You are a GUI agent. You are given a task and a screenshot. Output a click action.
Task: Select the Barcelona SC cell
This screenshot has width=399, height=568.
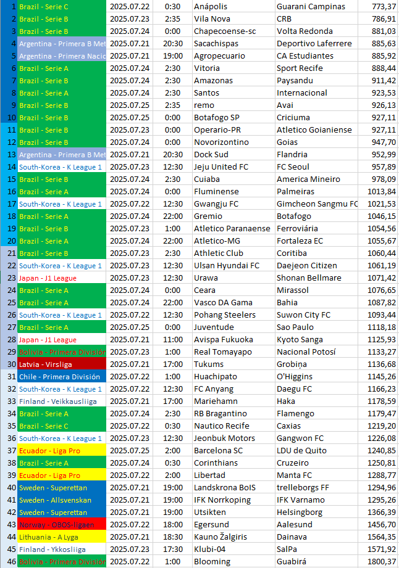233,450
